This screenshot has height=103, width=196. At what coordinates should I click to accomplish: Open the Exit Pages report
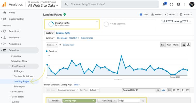click(19, 87)
